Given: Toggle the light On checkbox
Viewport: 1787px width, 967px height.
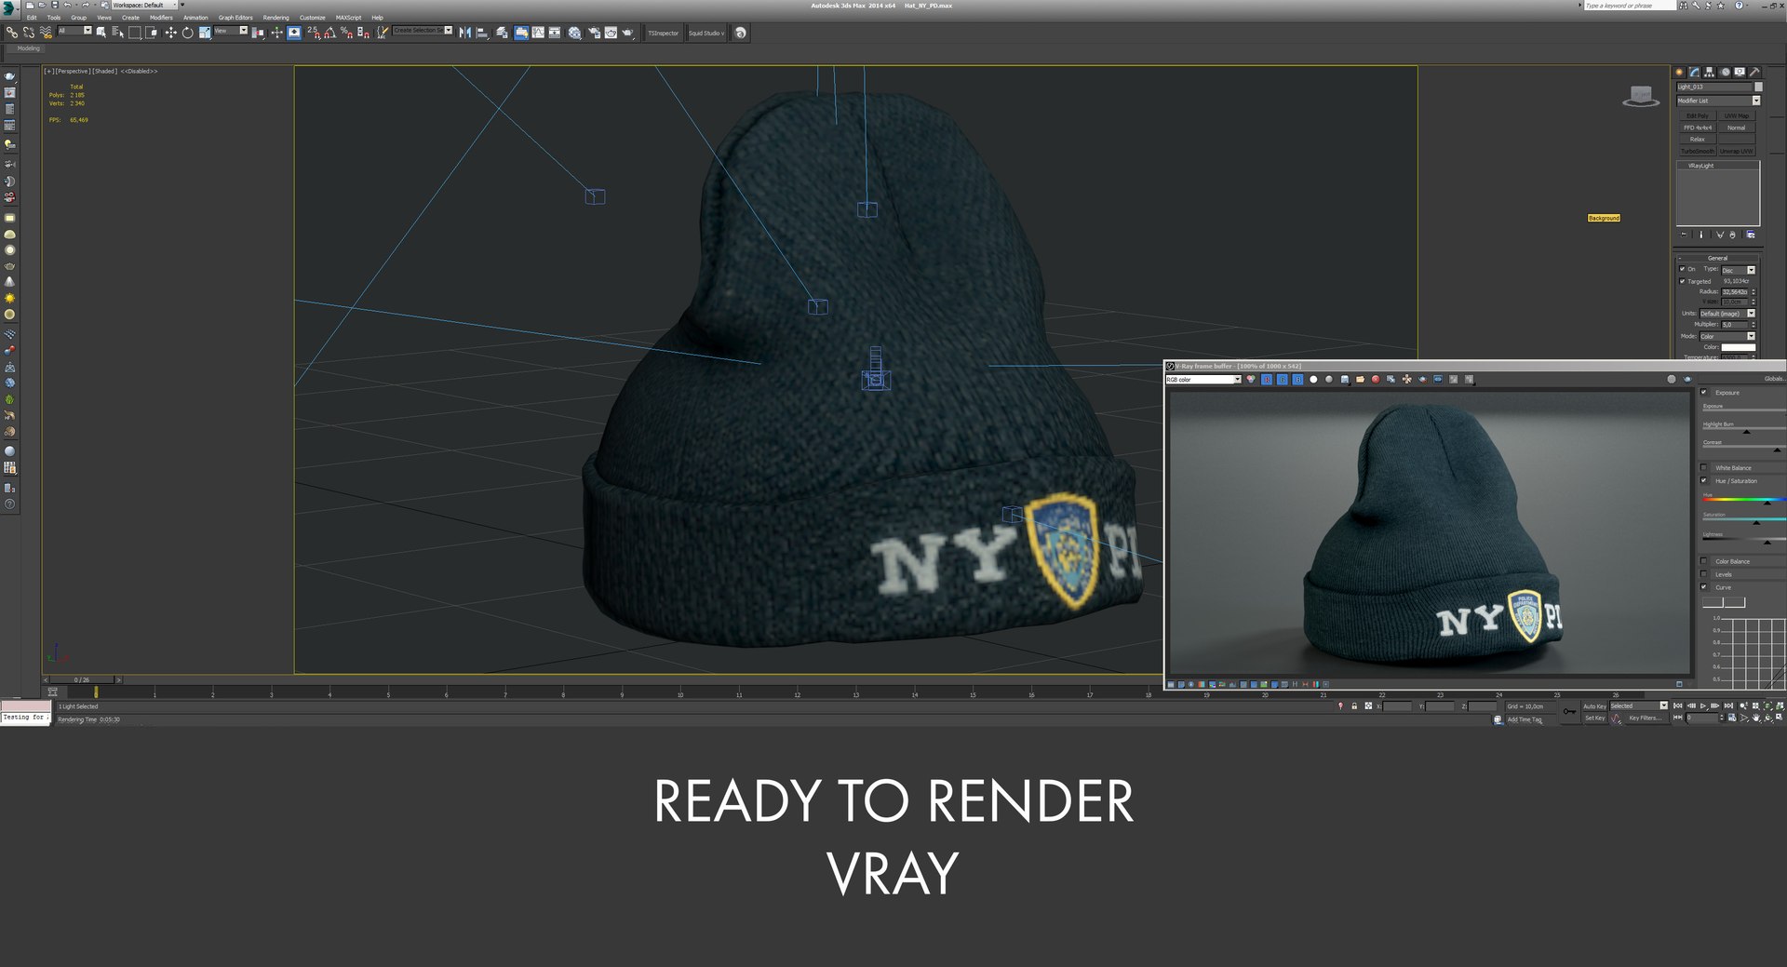Looking at the screenshot, I should tap(1682, 269).
